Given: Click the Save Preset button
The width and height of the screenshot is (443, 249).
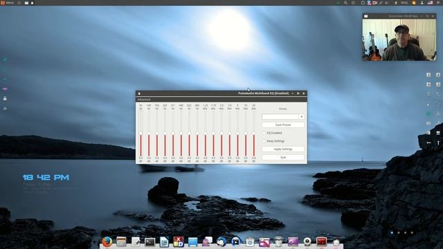Looking at the screenshot, I should click(283, 124).
